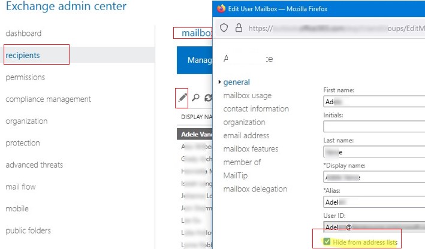Select the Adele Vance row in the list
This screenshot has height=249, width=425.
point(197,135)
